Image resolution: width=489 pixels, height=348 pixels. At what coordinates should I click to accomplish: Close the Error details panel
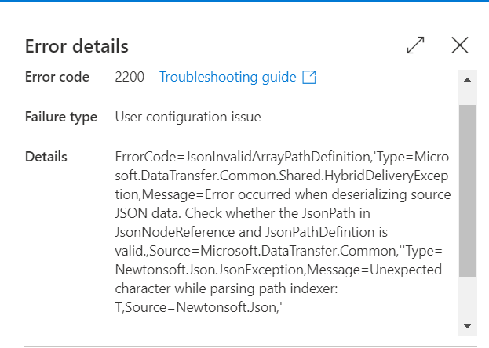(x=460, y=45)
